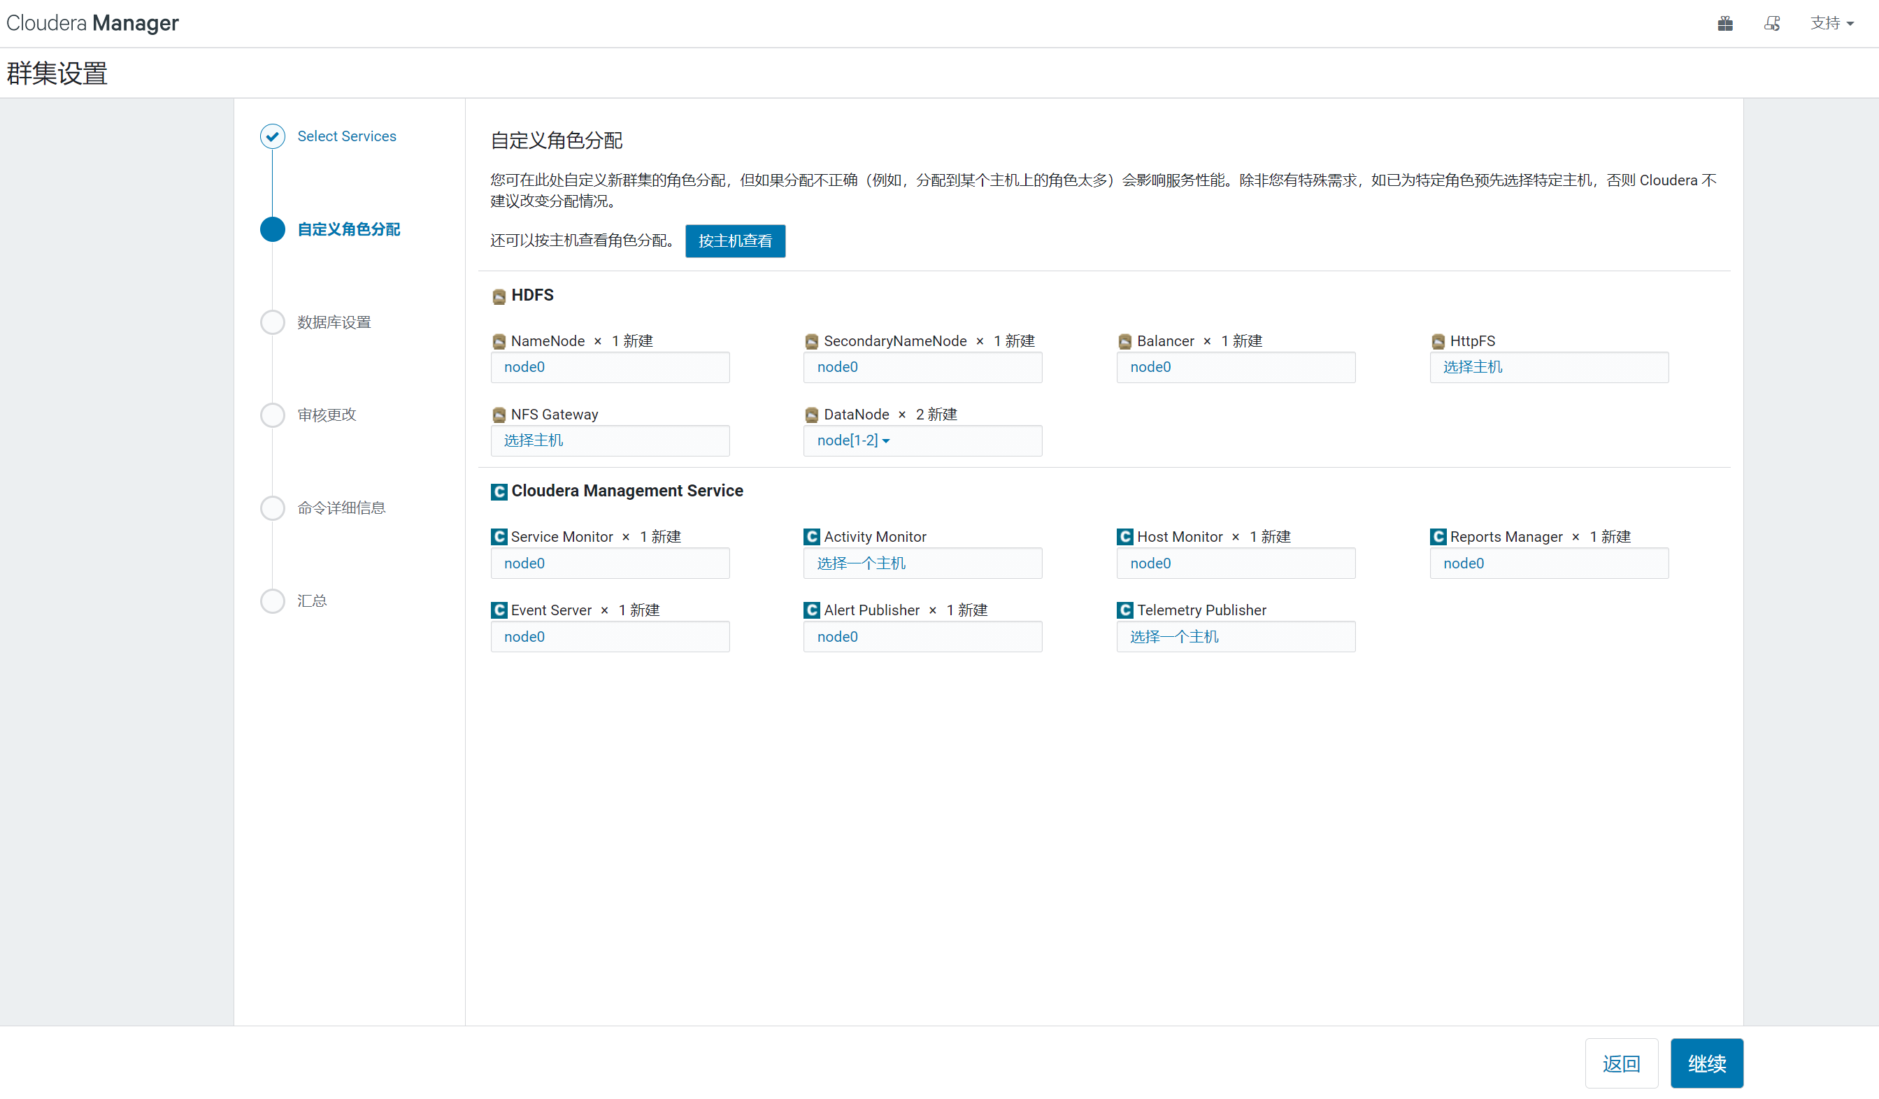Open the 支持 dropdown menu

pyautogui.click(x=1832, y=23)
